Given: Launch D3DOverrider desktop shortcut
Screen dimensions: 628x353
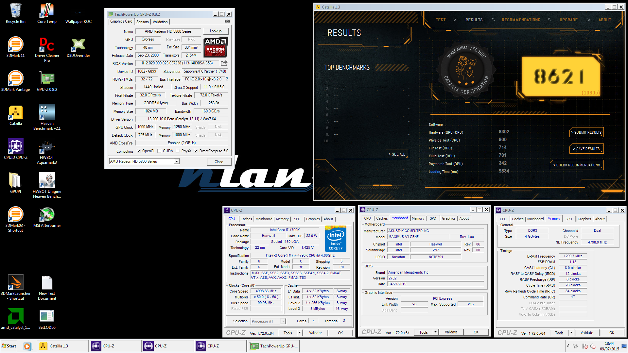Looking at the screenshot, I should [x=78, y=47].
